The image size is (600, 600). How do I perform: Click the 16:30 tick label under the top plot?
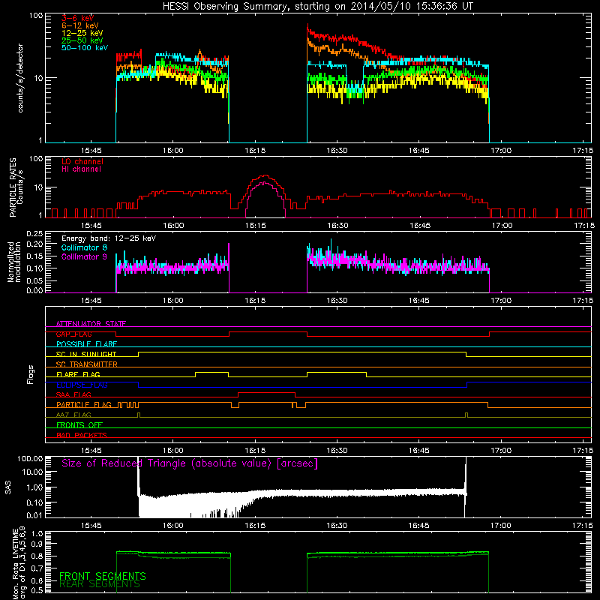[337, 151]
